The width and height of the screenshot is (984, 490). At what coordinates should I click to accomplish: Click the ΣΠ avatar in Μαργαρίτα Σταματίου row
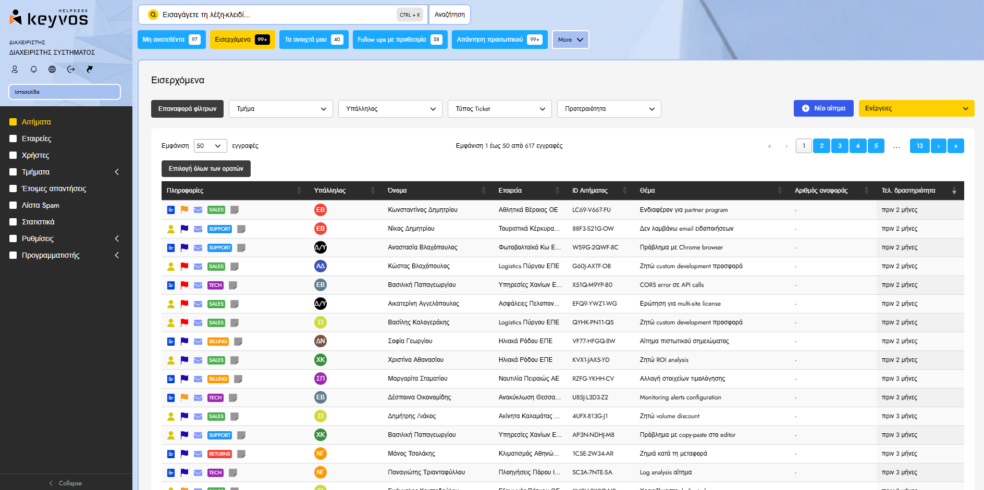tap(321, 379)
